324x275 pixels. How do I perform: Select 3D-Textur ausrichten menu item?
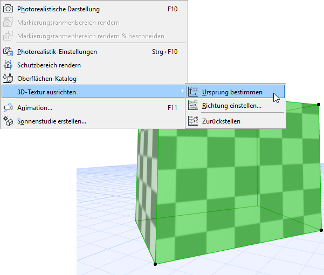(93, 92)
